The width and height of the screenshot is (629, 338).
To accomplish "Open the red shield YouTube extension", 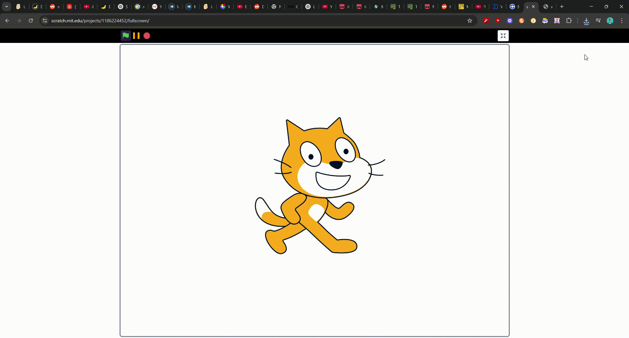I will point(498,21).
